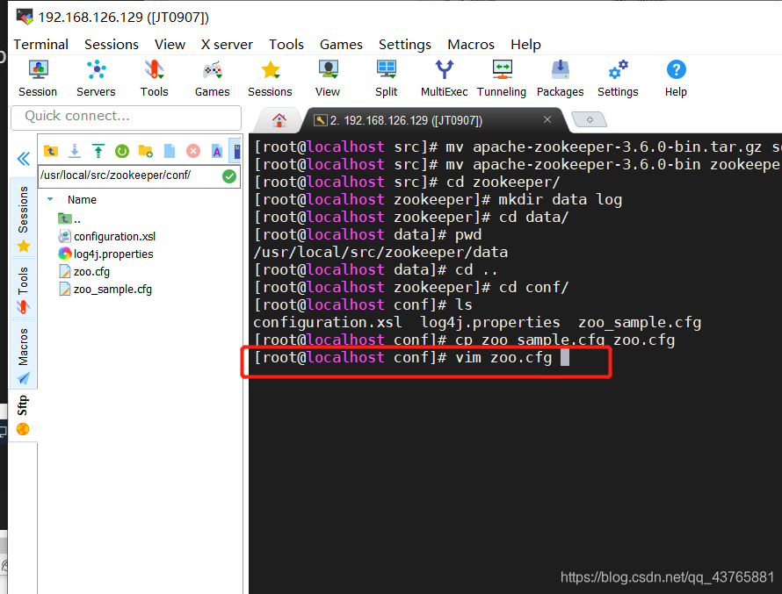This screenshot has width=782, height=594.
Task: Open the Packages toolbar icon
Action: 560,79
